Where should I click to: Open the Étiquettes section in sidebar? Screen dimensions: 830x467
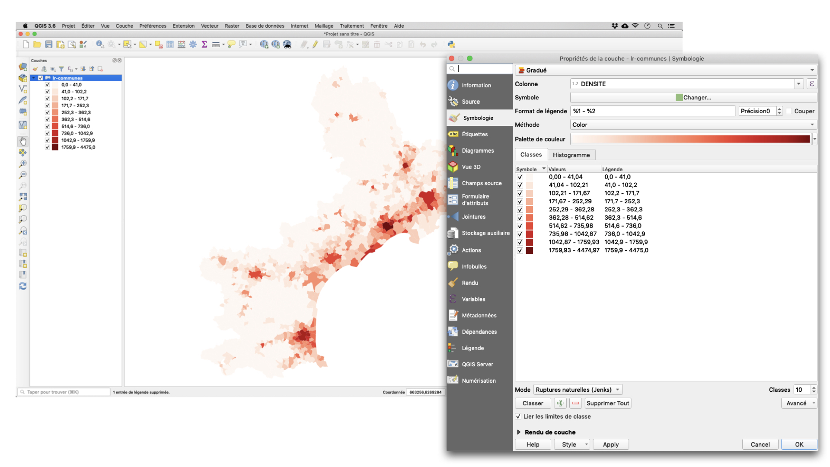[475, 134]
